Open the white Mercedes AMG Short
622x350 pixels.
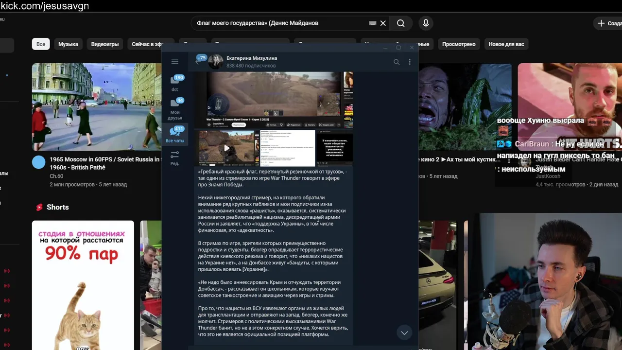click(437, 285)
